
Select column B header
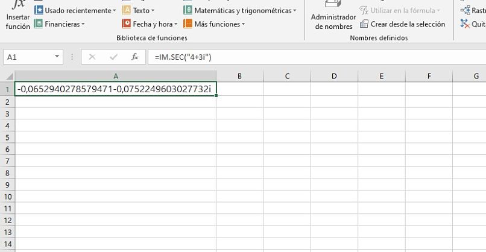point(239,76)
